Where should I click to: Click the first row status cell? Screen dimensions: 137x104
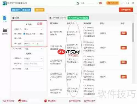(103, 33)
